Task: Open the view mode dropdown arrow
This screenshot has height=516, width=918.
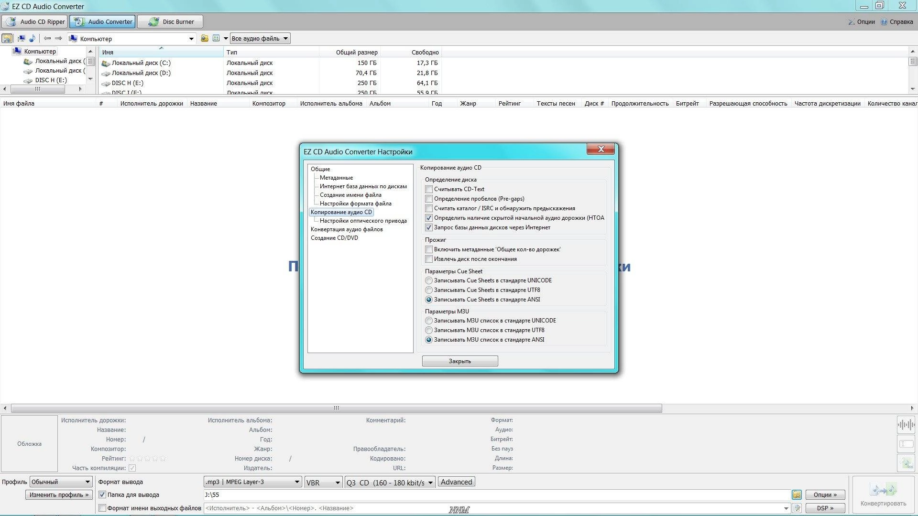Action: pyautogui.click(x=226, y=39)
